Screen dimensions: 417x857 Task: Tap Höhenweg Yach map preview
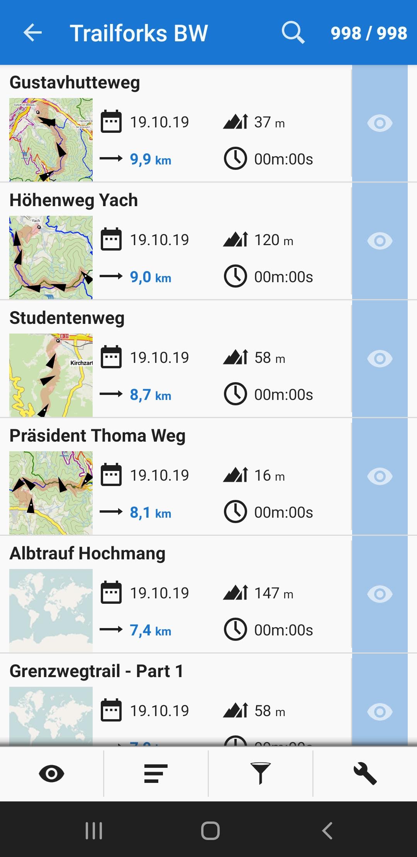[x=51, y=257]
